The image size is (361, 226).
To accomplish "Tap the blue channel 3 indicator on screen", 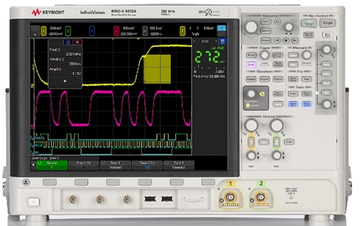I will click(x=92, y=31).
